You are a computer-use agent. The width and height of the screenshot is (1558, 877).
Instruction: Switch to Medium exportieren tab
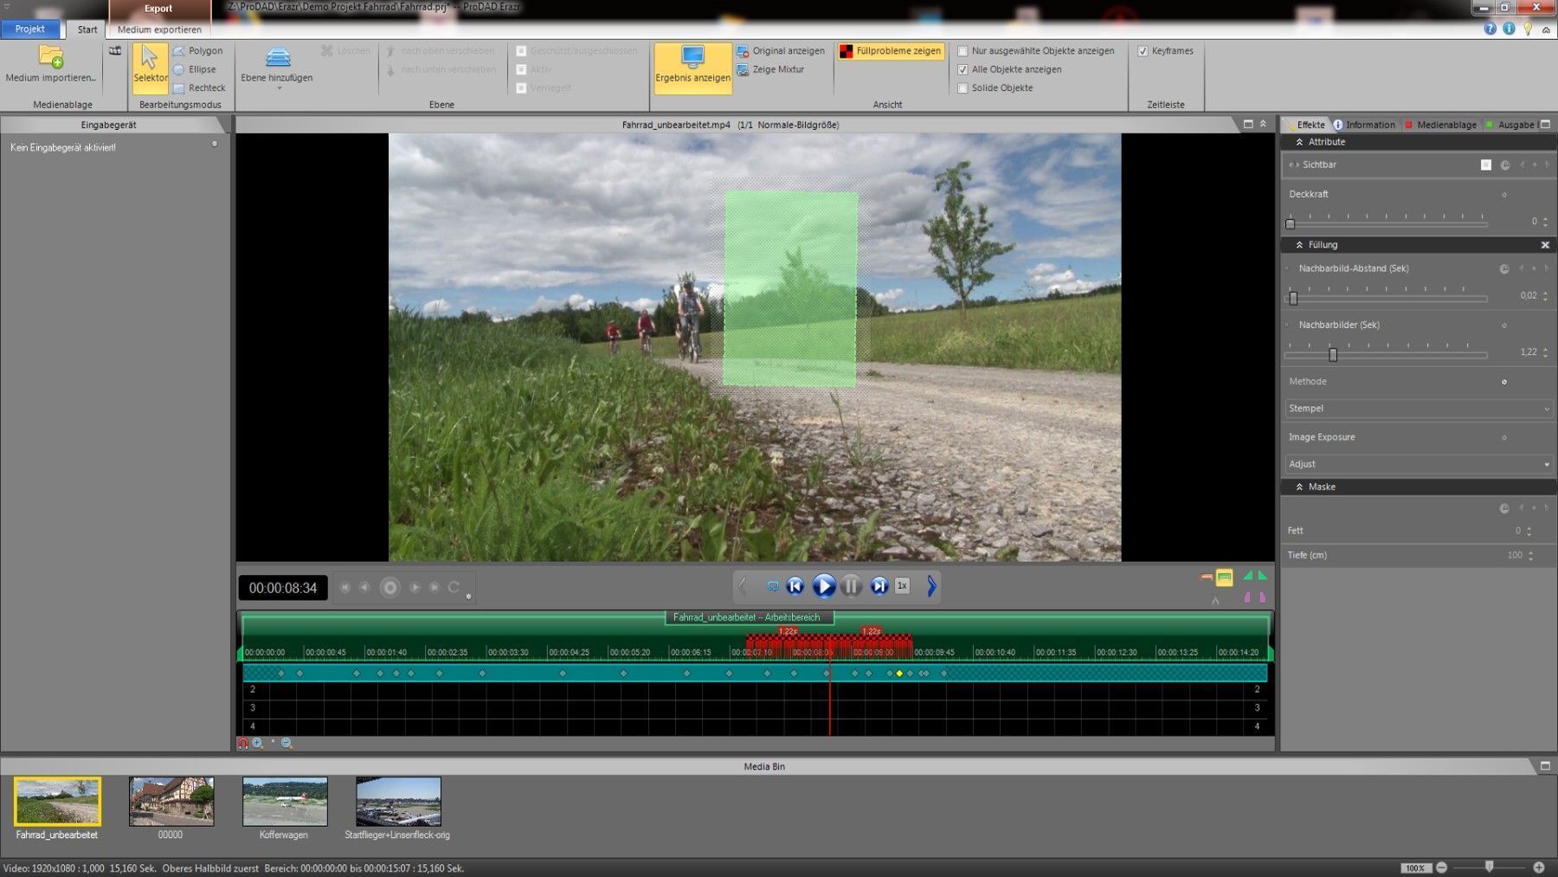(159, 29)
